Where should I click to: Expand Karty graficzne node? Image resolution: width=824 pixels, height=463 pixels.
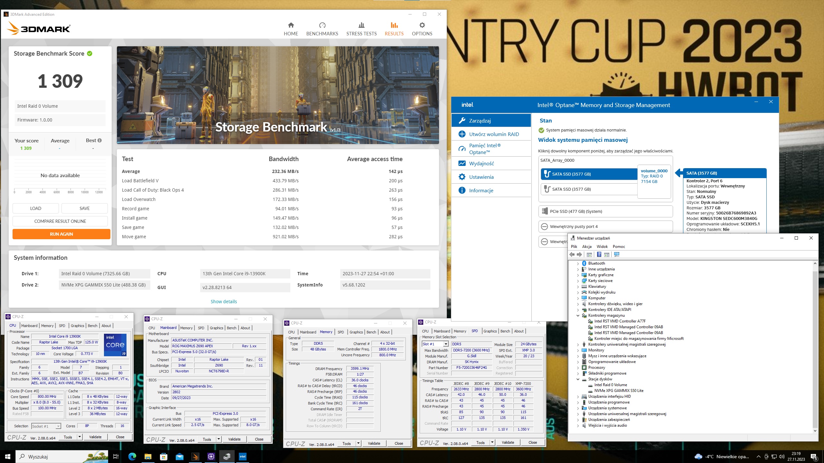pyautogui.click(x=578, y=275)
